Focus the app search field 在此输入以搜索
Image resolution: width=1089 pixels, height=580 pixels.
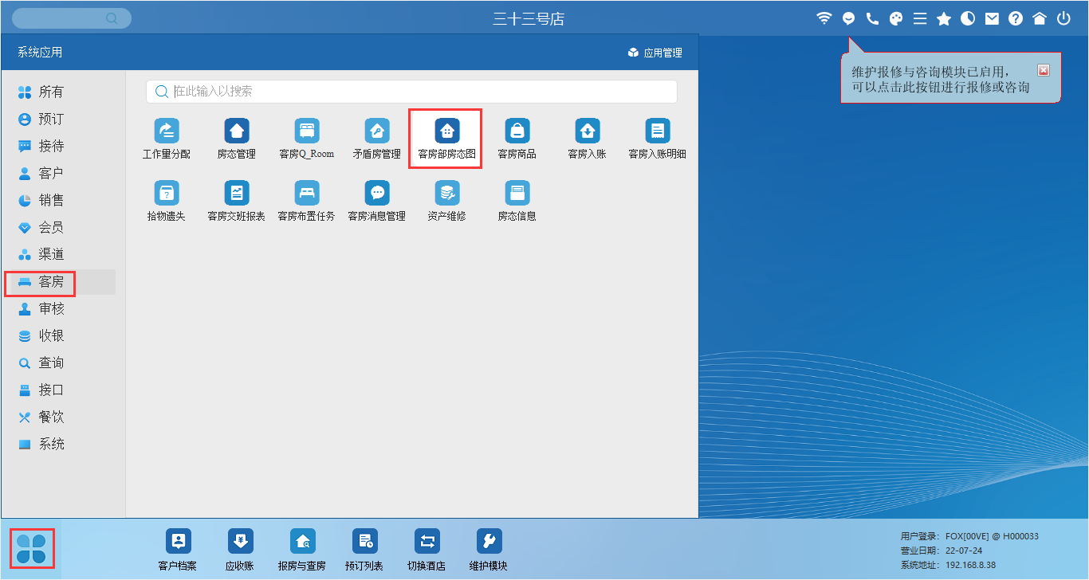411,92
